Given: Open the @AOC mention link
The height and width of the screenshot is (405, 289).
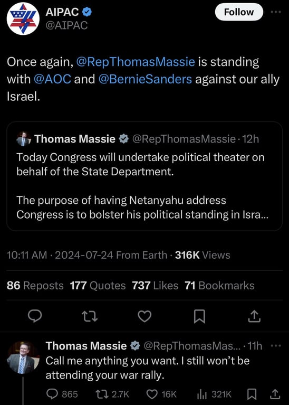Looking at the screenshot, I should [x=52, y=79].
